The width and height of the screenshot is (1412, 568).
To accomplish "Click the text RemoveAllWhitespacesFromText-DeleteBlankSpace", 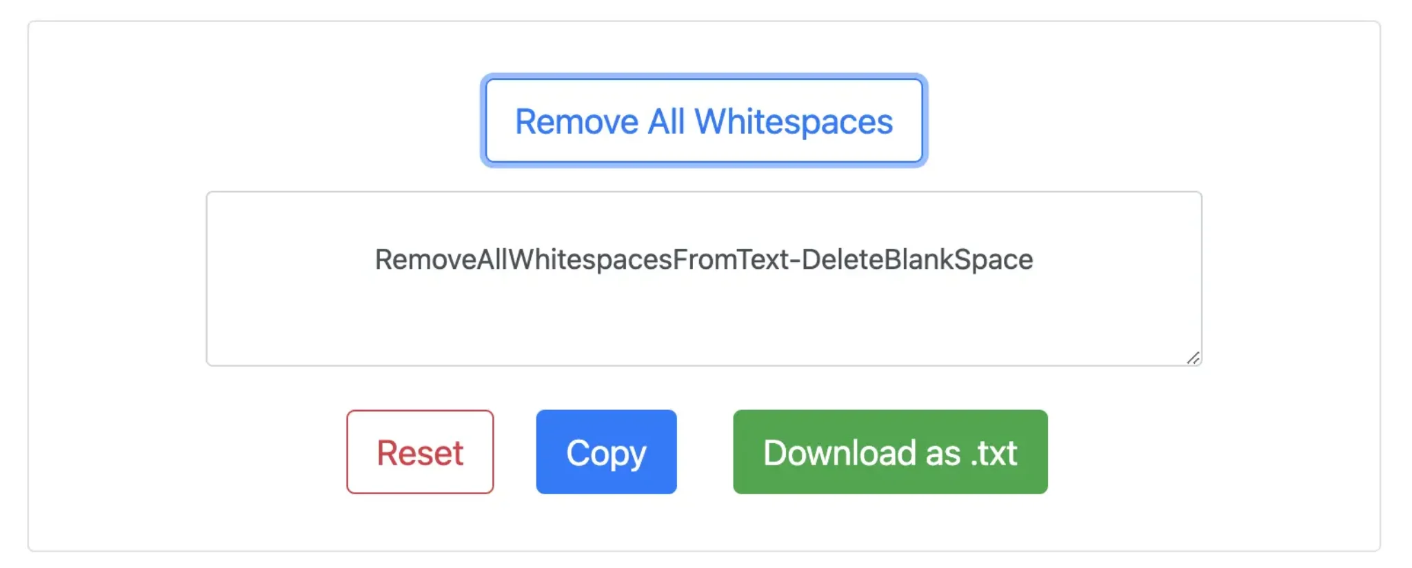I will [703, 260].
